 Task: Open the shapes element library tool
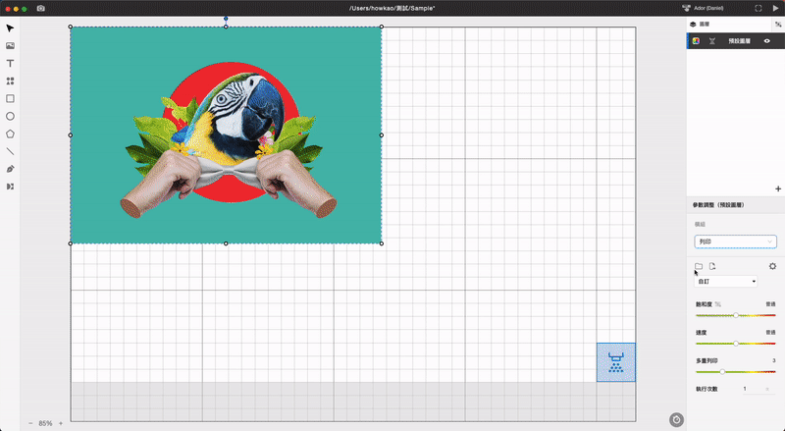(x=10, y=81)
